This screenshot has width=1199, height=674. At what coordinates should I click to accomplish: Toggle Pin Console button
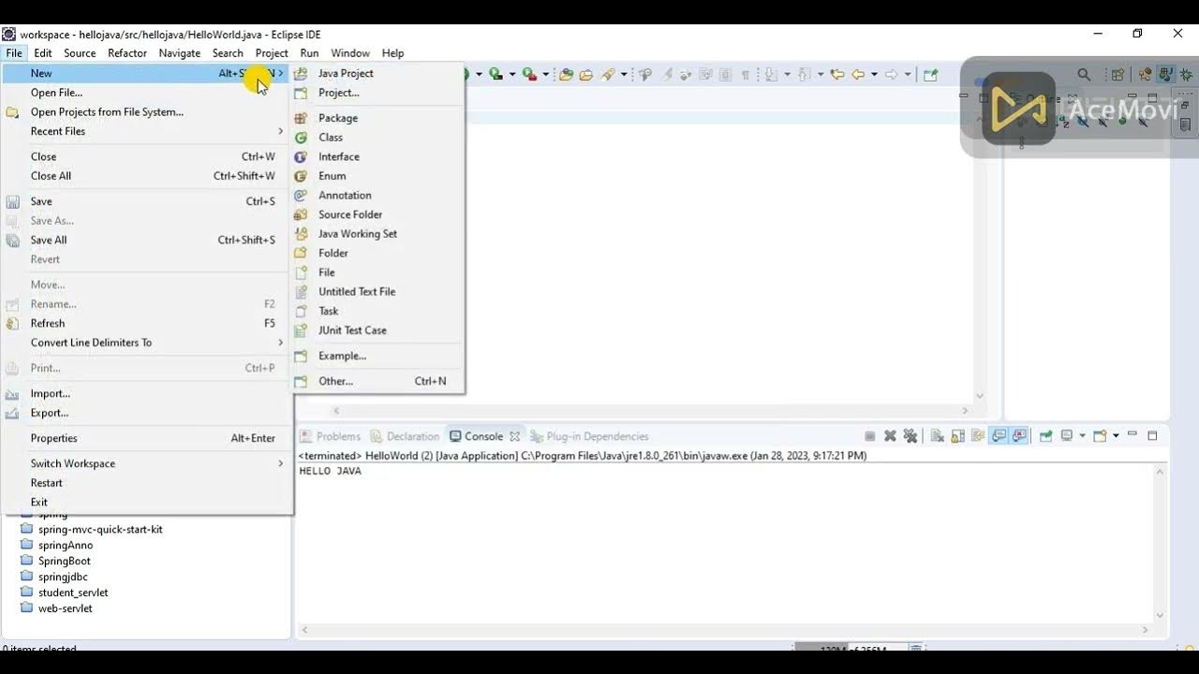pos(1046,436)
